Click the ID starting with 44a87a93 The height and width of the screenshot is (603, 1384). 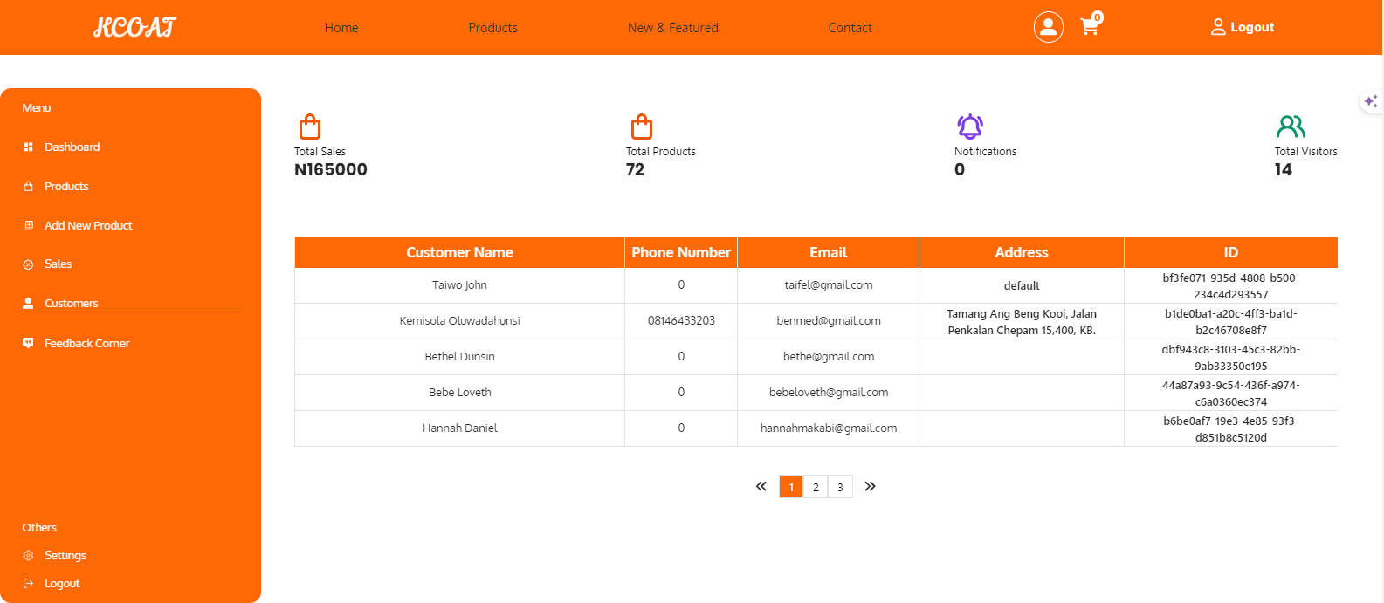tap(1231, 394)
